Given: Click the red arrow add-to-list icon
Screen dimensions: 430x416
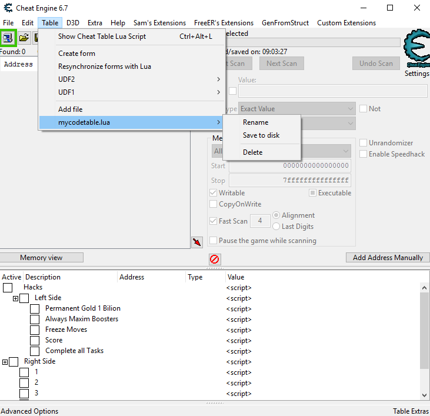Looking at the screenshot, I should coord(197,242).
